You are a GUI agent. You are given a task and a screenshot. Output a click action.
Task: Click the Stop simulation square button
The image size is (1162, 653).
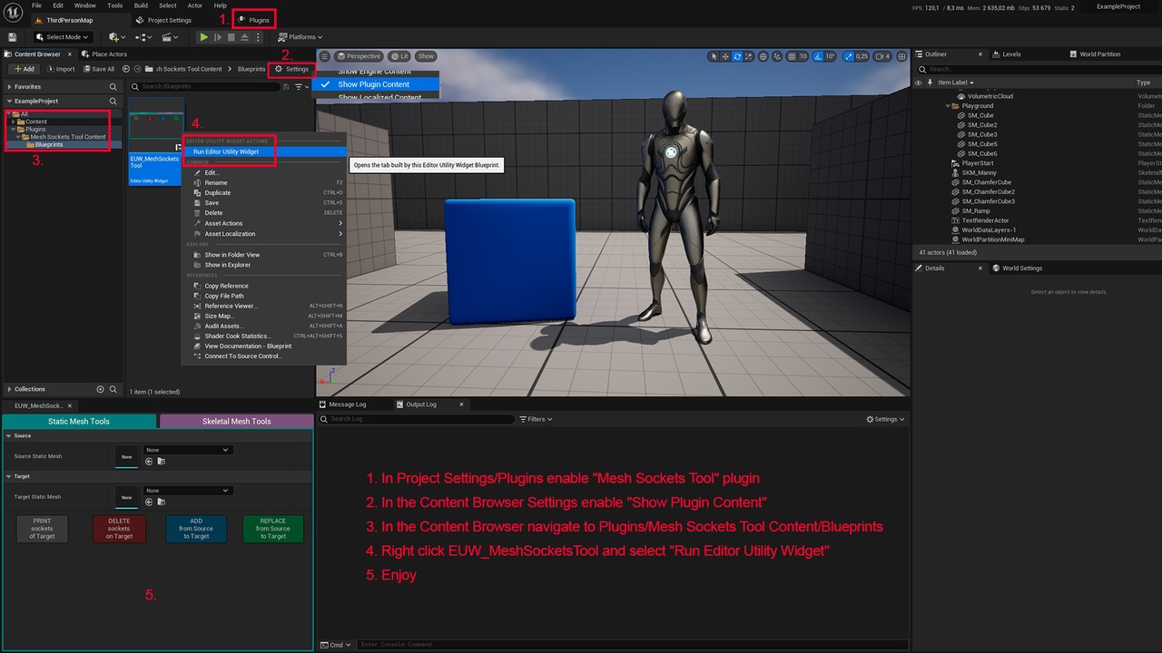pyautogui.click(x=231, y=37)
